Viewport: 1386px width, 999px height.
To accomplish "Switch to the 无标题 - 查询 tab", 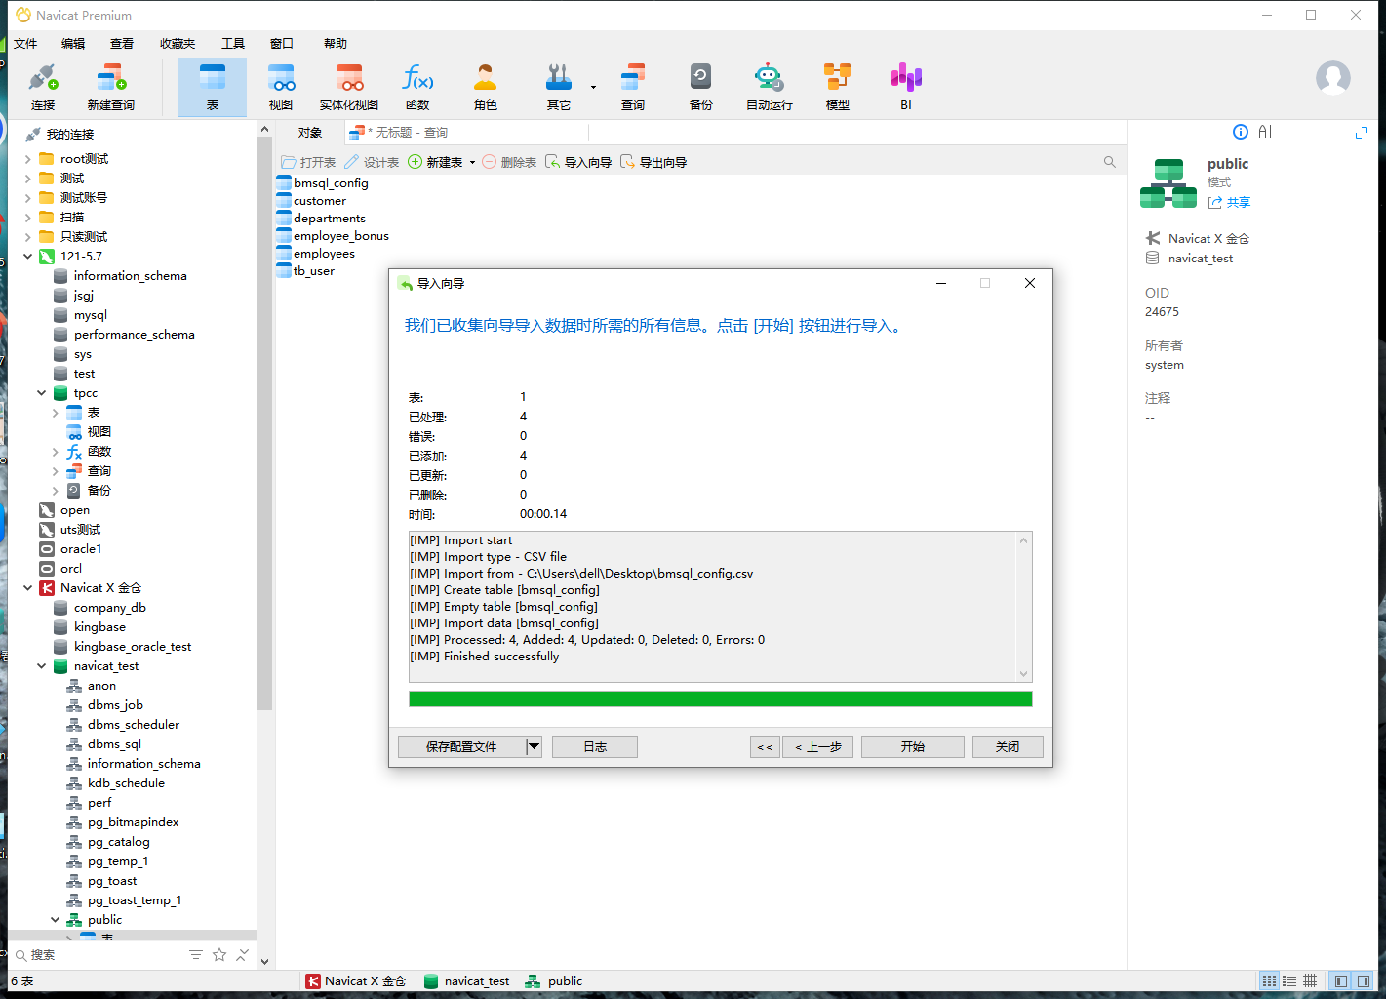I will coord(399,133).
